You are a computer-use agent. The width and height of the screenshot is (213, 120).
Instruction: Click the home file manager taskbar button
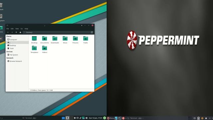pyautogui.click(x=67, y=118)
